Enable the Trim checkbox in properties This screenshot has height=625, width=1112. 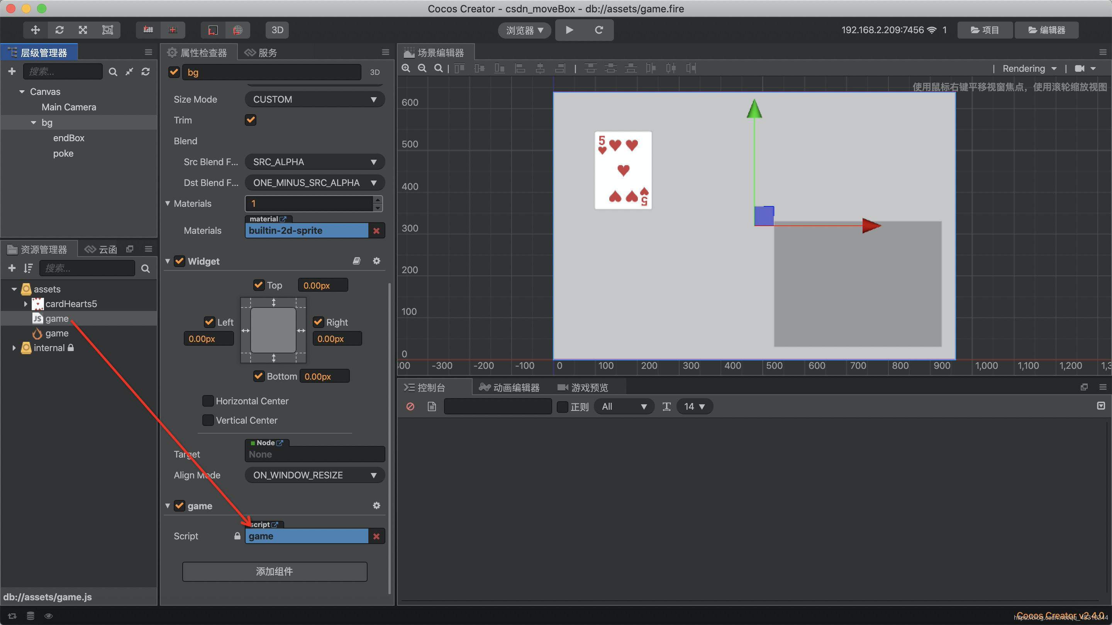[251, 120]
